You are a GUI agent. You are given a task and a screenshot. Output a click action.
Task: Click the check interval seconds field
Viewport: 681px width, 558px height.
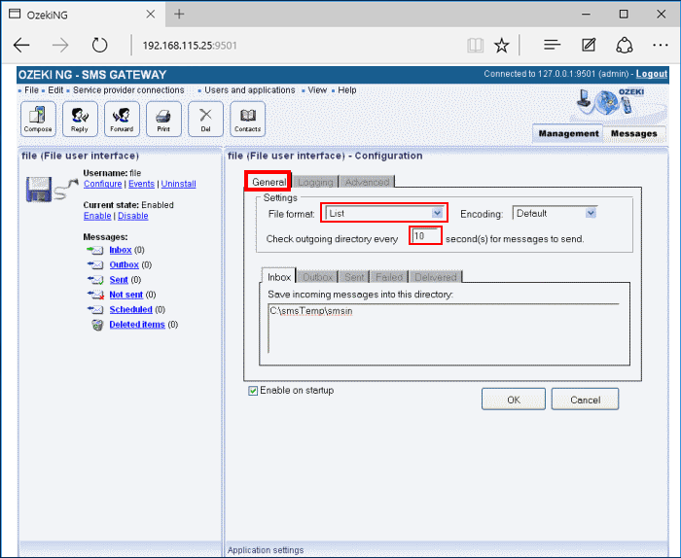tap(426, 235)
